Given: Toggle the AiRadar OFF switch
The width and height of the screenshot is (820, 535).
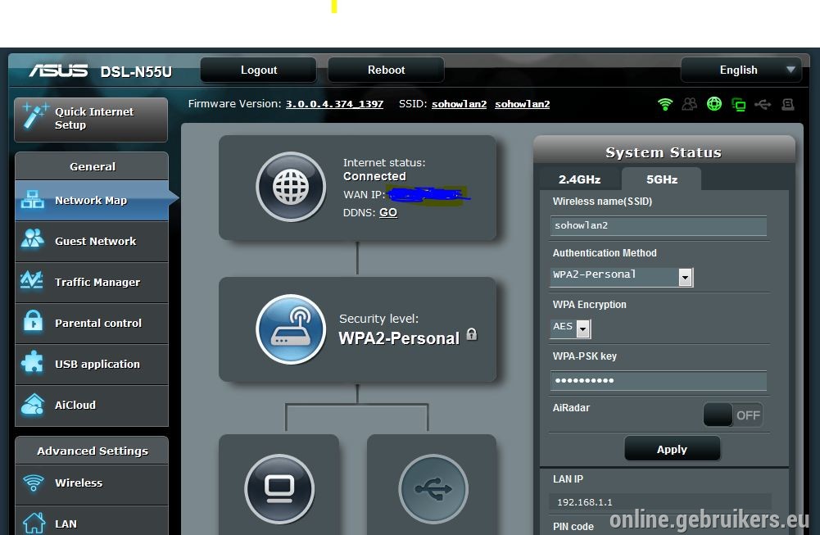Looking at the screenshot, I should click(732, 415).
